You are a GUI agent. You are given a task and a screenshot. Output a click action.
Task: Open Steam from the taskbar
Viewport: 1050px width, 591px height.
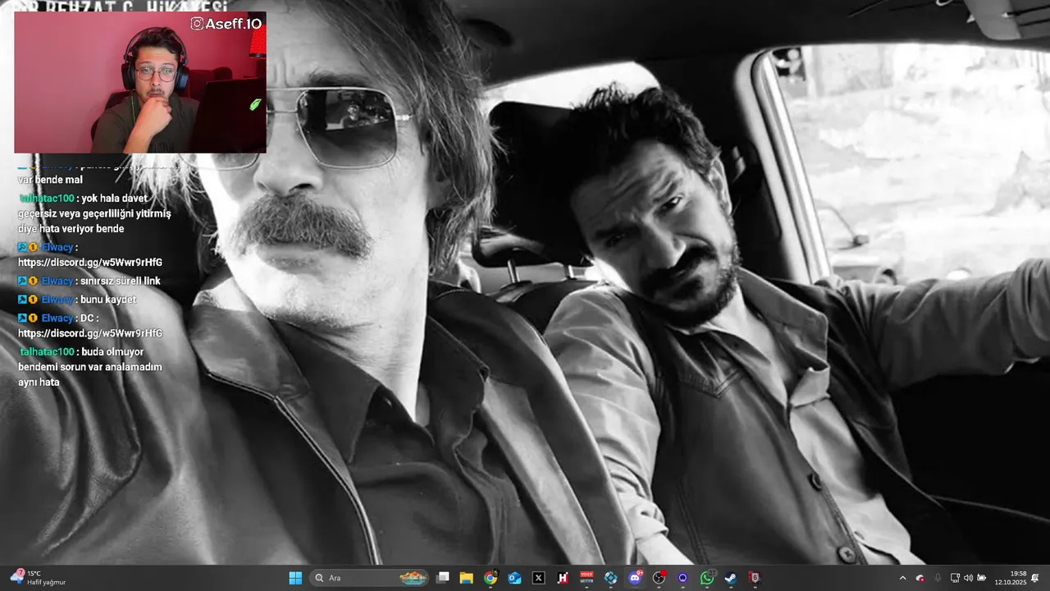(x=731, y=578)
